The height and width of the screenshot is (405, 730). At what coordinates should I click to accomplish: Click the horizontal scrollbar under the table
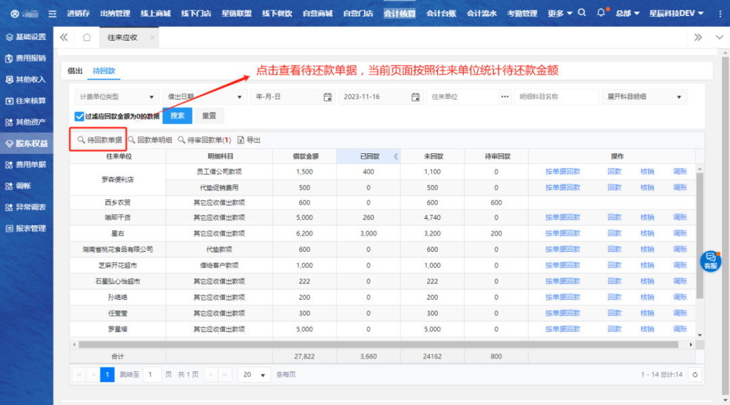click(x=379, y=344)
